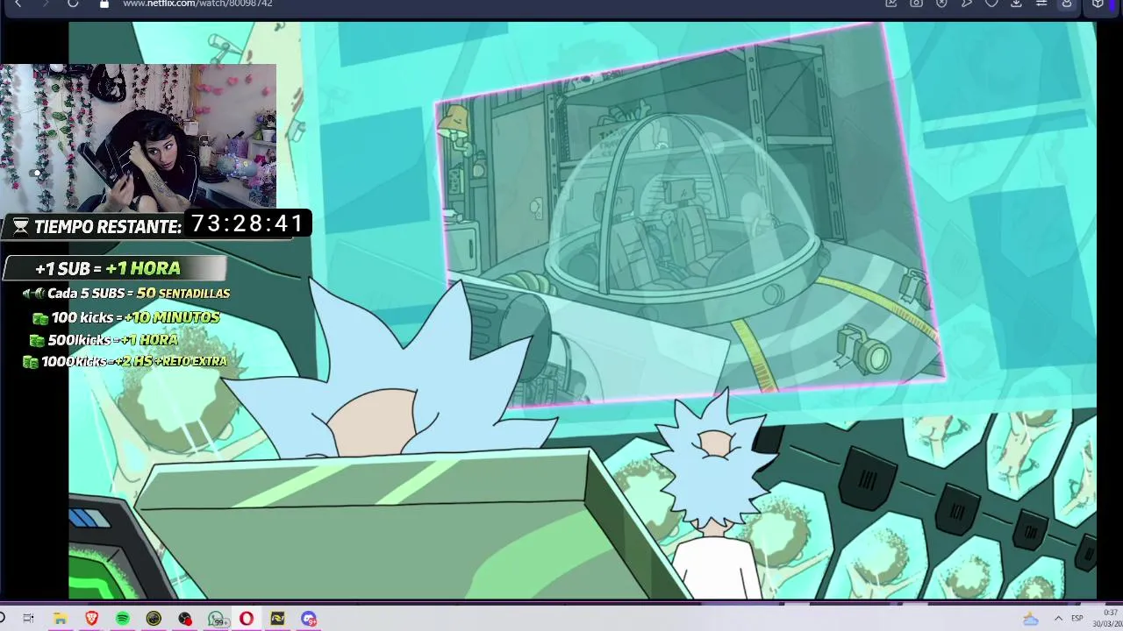Click the browser forward arrow
The width and height of the screenshot is (1123, 631).
click(46, 4)
